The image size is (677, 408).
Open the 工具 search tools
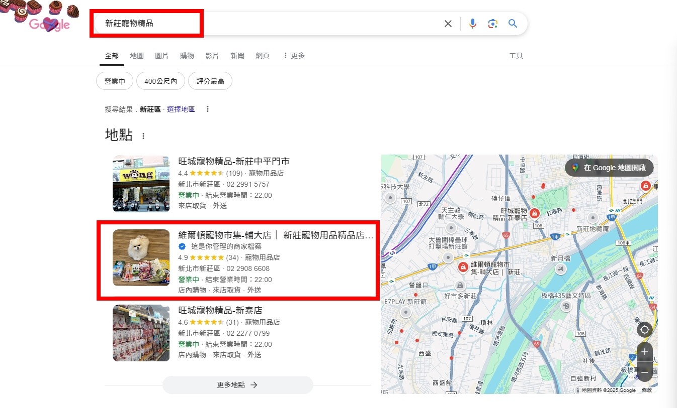(x=516, y=56)
